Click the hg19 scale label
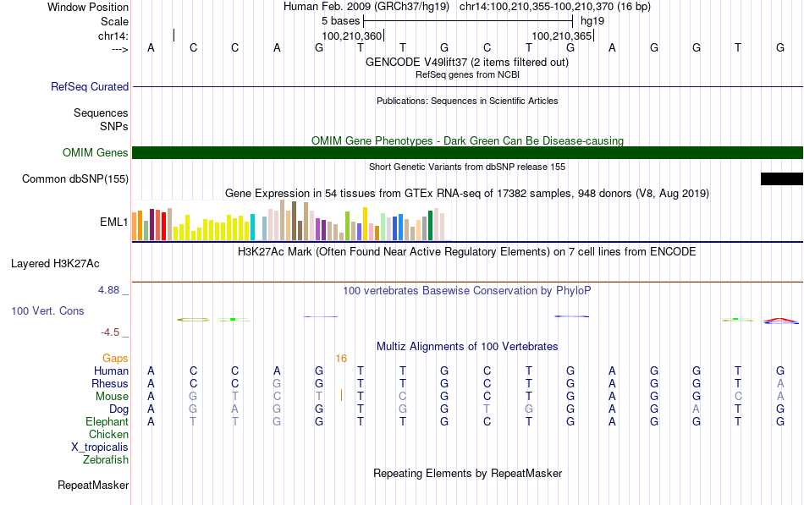The width and height of the screenshot is (804, 505). click(592, 21)
